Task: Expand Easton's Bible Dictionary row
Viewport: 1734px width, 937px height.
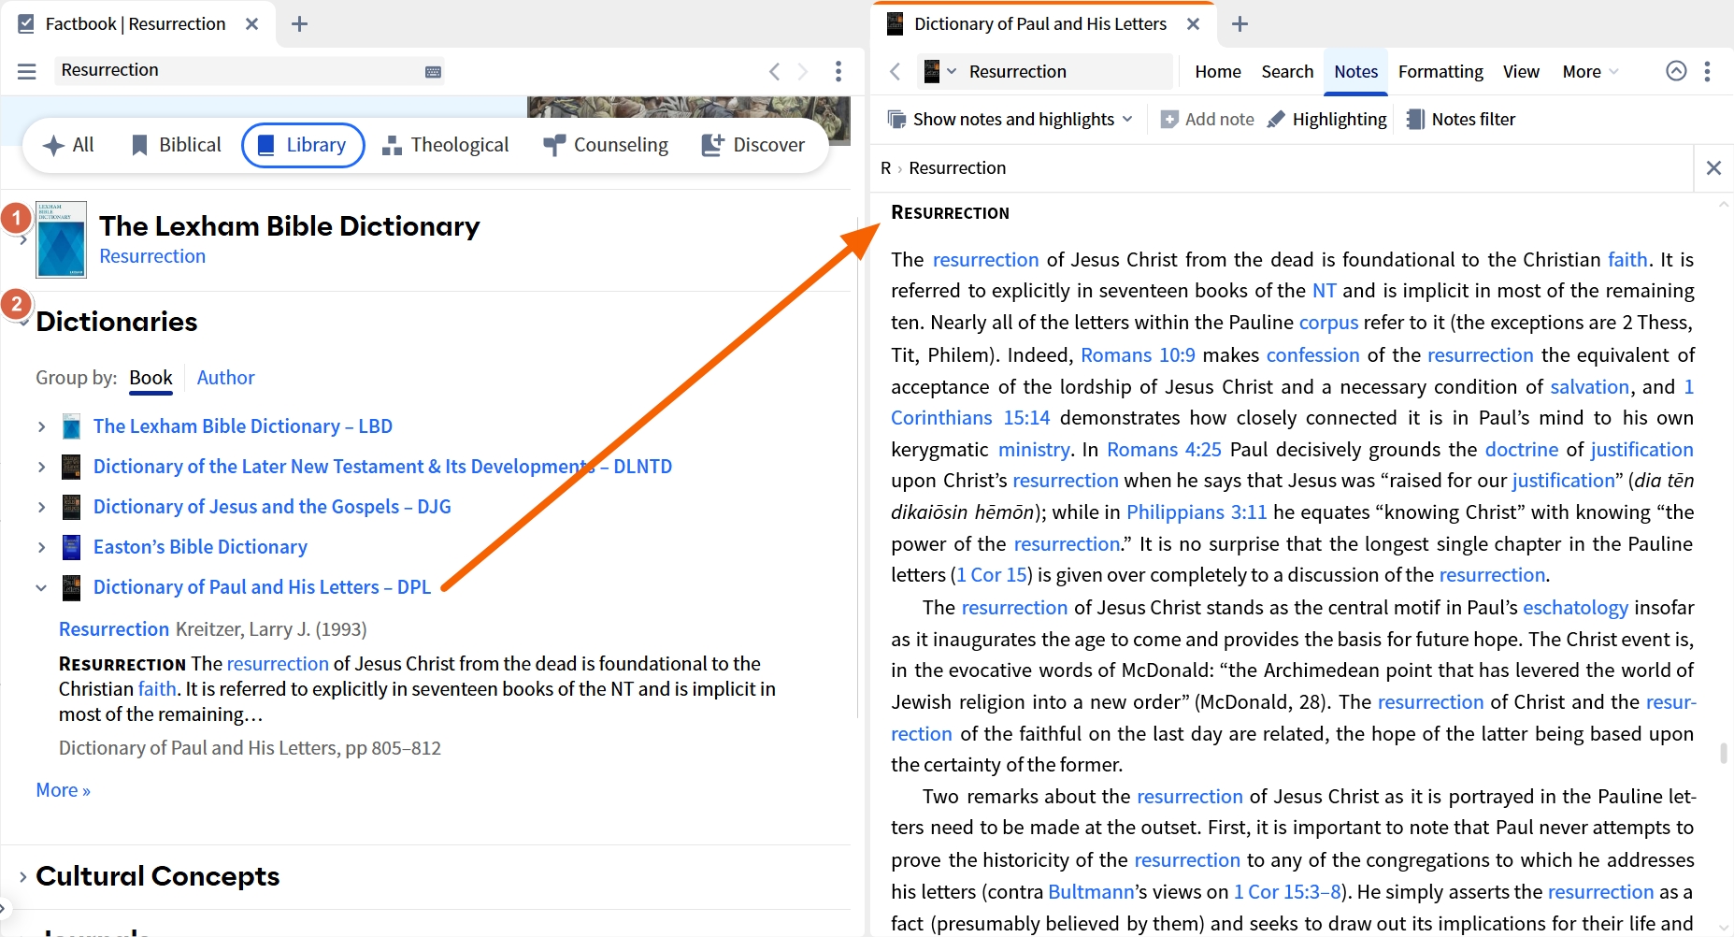Action: pos(41,547)
